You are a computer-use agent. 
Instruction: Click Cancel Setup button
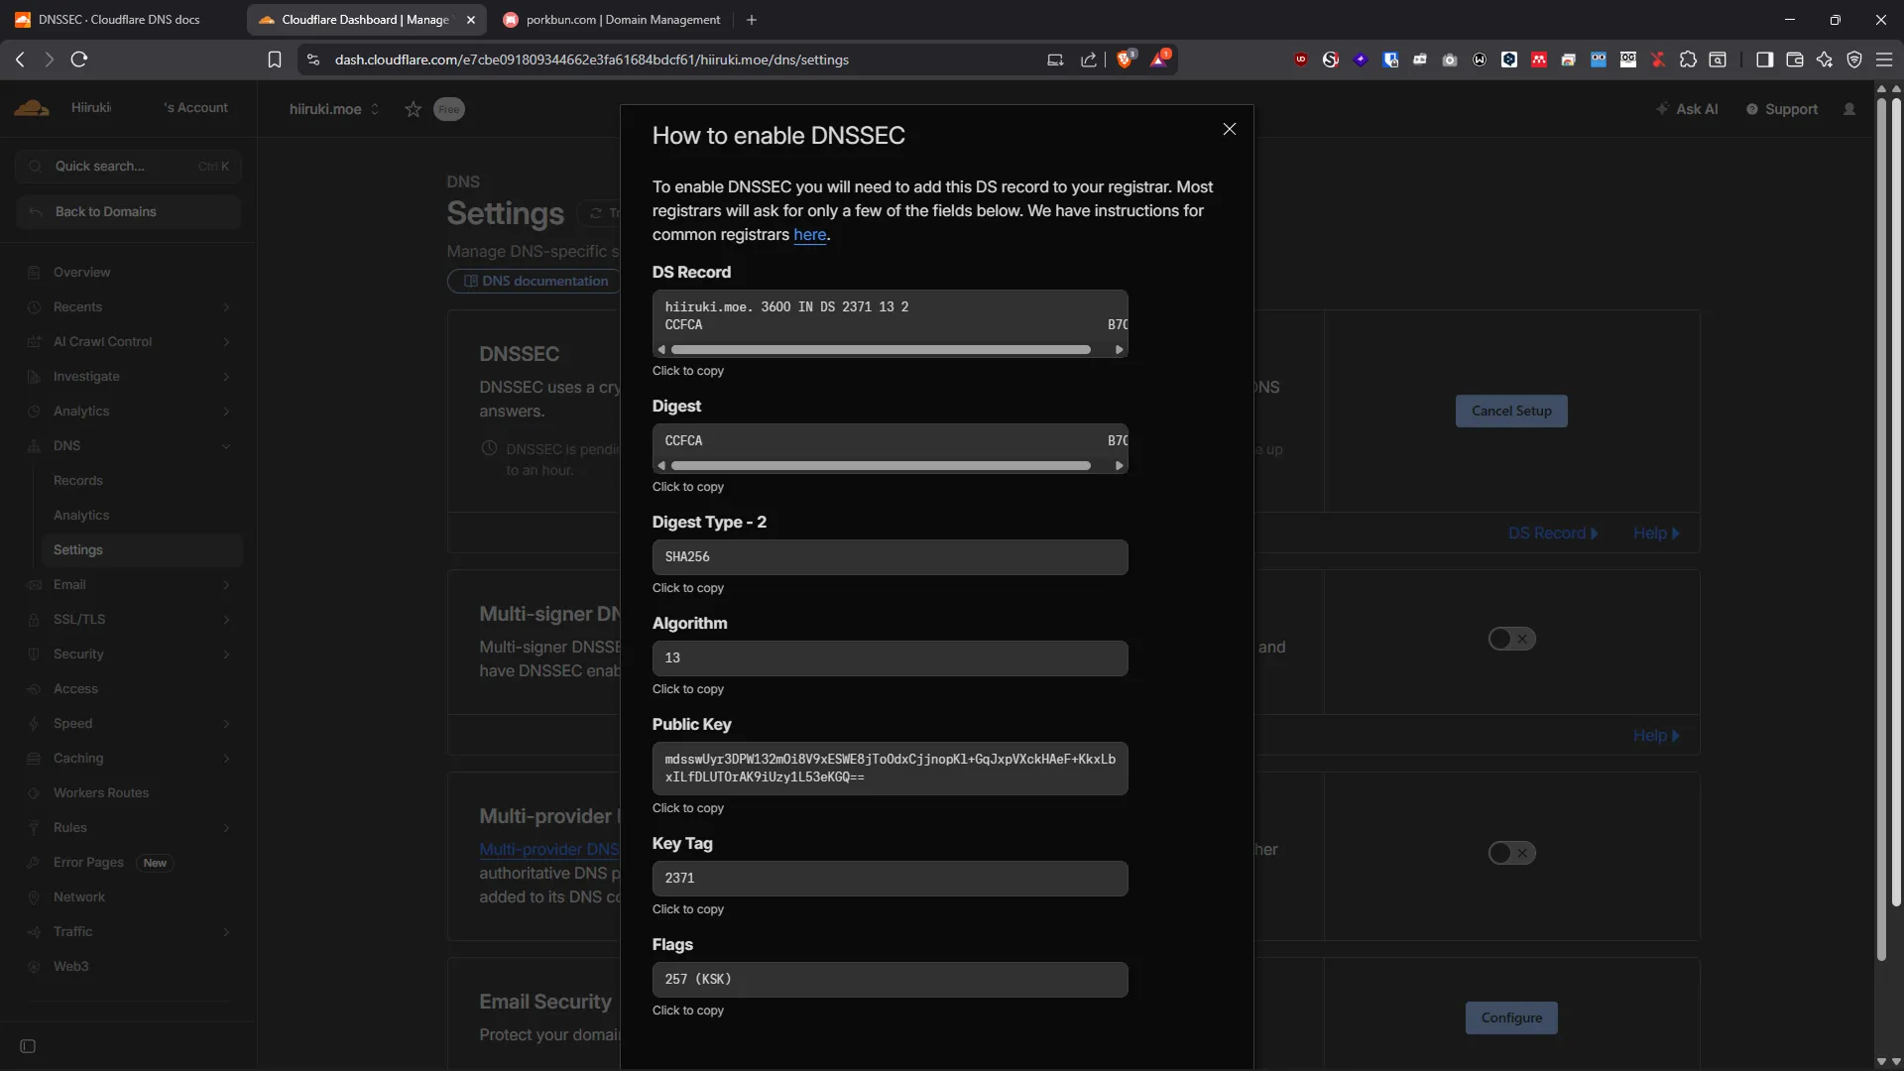[1511, 412]
